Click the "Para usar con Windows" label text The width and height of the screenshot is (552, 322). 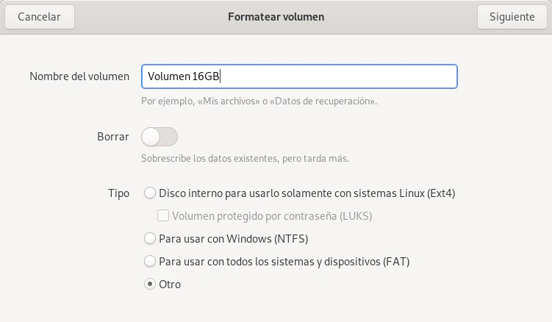coord(233,239)
